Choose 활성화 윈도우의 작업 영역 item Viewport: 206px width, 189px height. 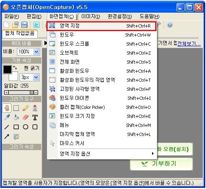[102, 80]
